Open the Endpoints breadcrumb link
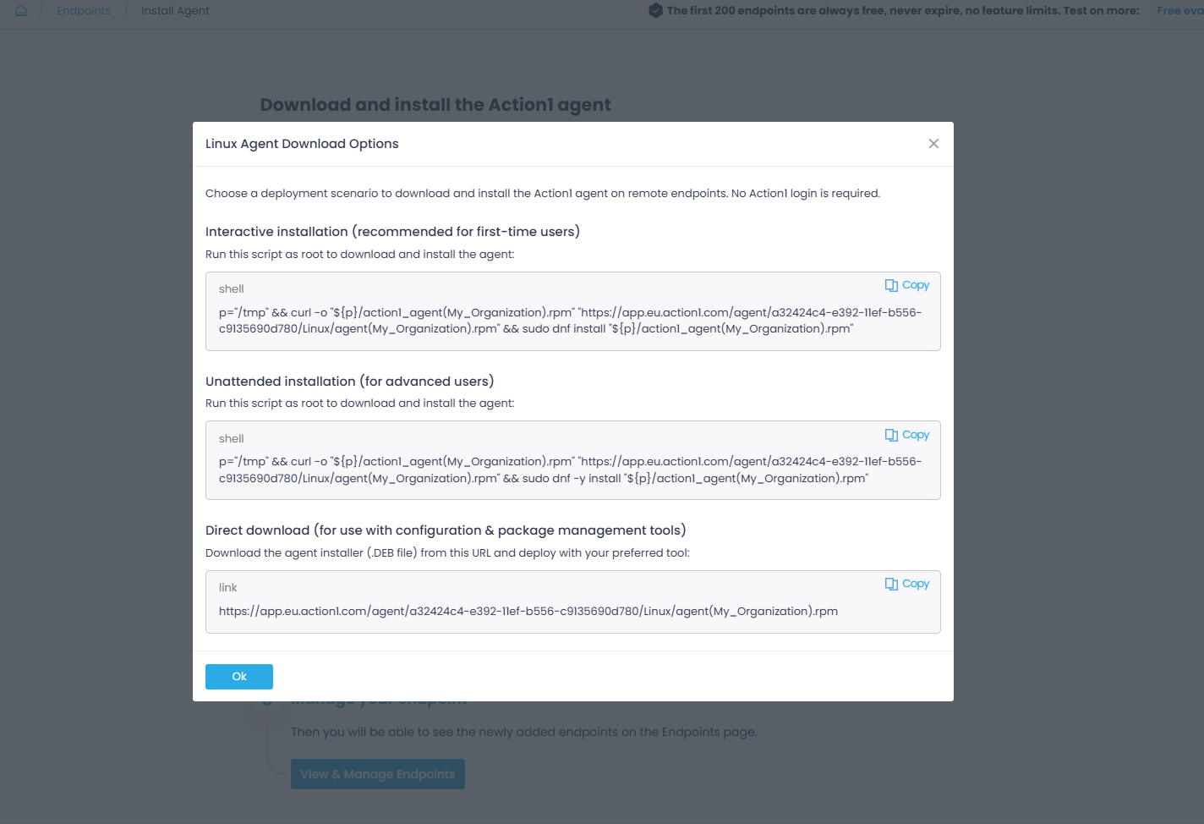The width and height of the screenshot is (1204, 824). pyautogui.click(x=84, y=11)
